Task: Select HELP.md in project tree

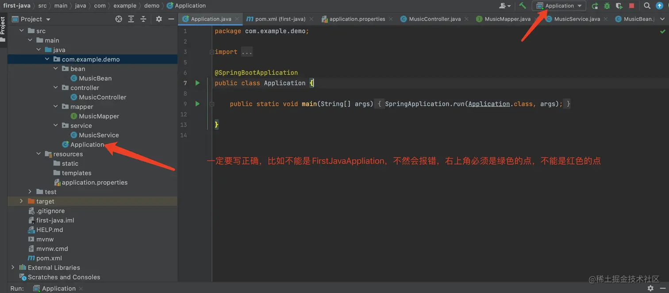Action: click(50, 230)
